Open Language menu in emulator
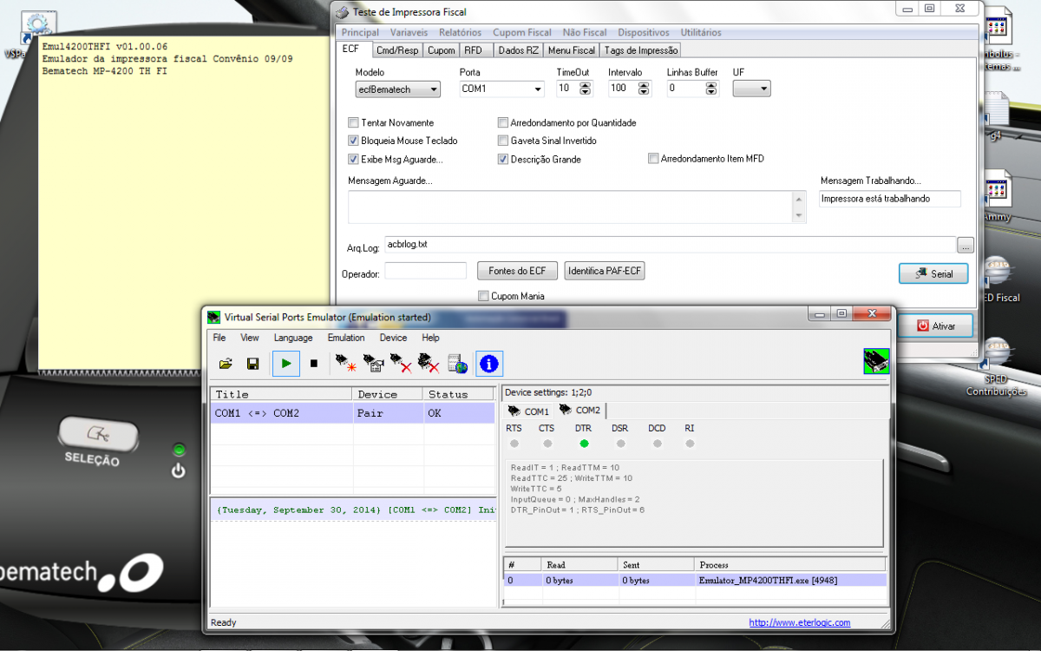 click(293, 338)
